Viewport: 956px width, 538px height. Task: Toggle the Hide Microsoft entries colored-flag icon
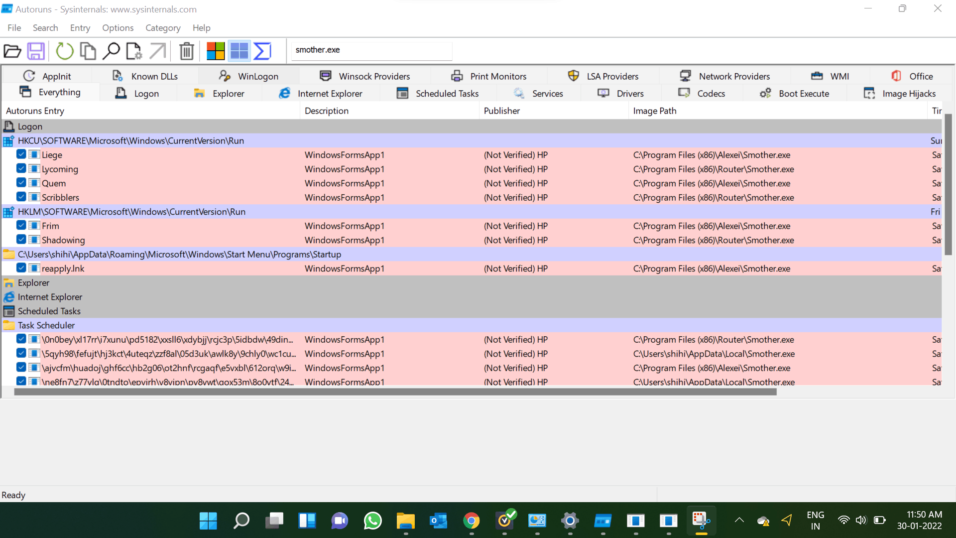tap(216, 51)
